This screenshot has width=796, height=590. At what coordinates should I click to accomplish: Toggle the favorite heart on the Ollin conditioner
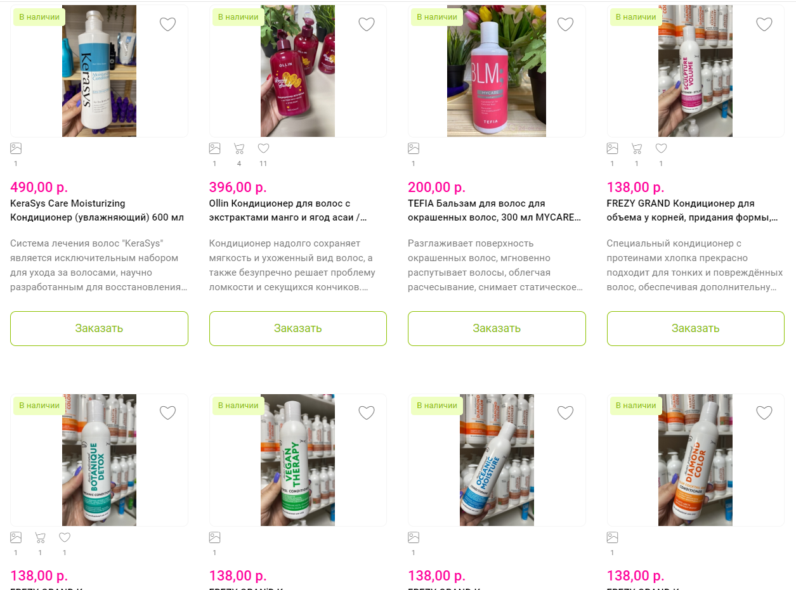click(x=367, y=24)
